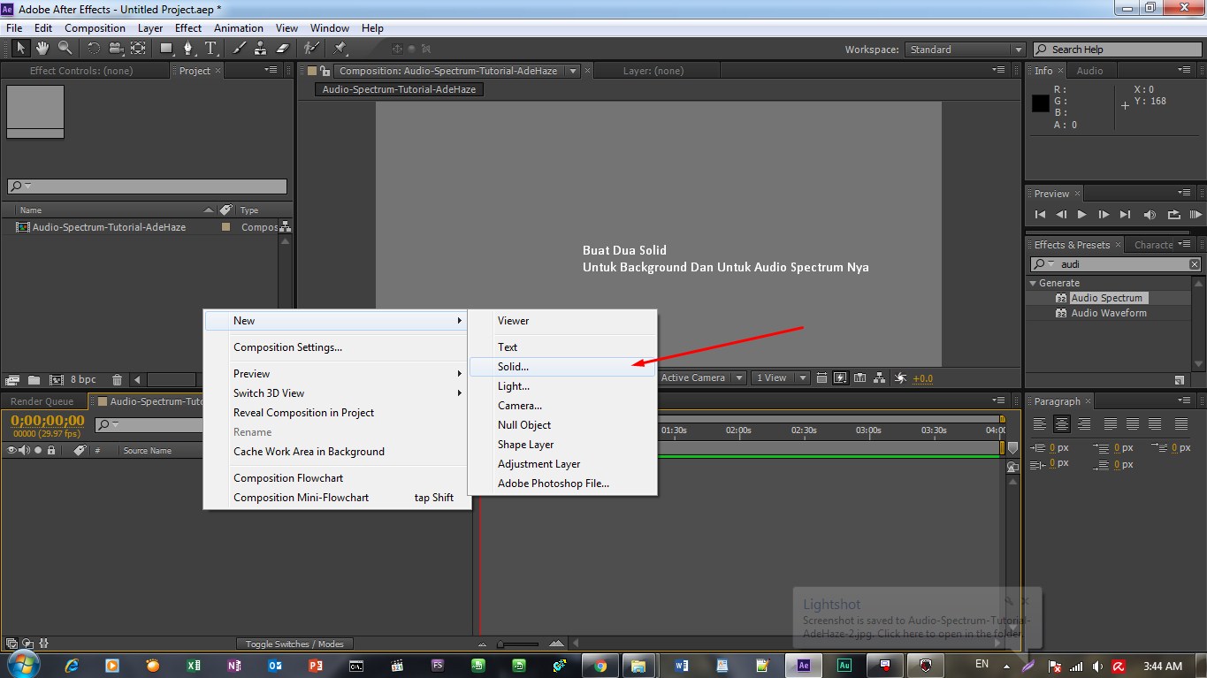The image size is (1207, 678).
Task: Click the Timeline button in viewer footer
Action: 859,378
